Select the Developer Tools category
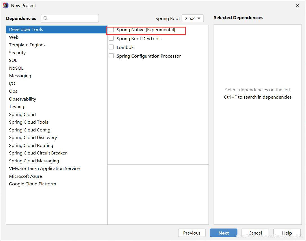The image size is (306, 241). (x=57, y=29)
